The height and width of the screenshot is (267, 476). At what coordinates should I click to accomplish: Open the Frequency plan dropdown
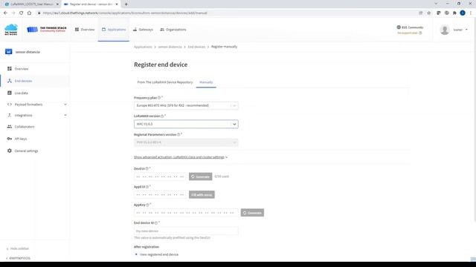pos(186,105)
